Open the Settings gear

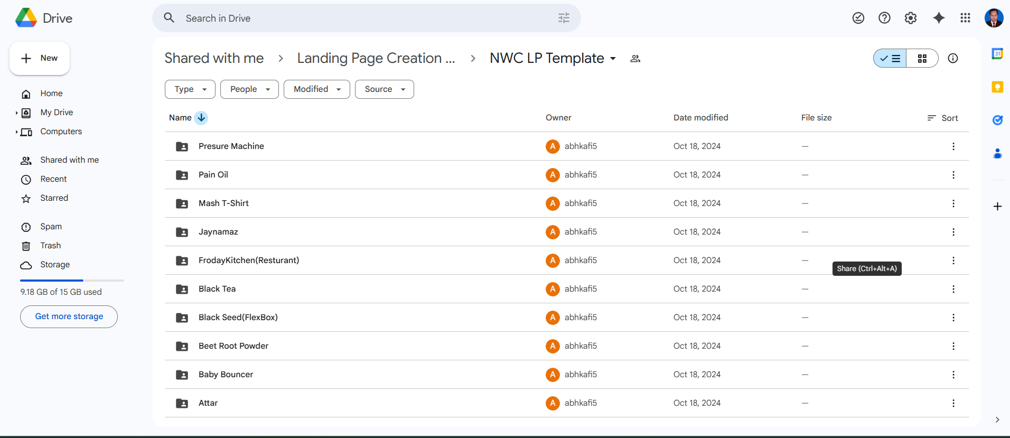(910, 18)
